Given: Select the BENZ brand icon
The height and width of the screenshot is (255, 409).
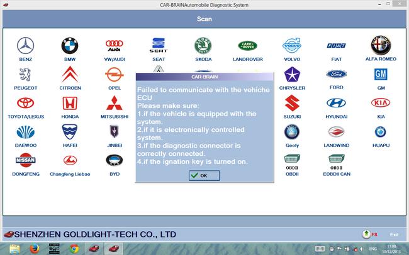Looking at the screenshot, I should [26, 46].
